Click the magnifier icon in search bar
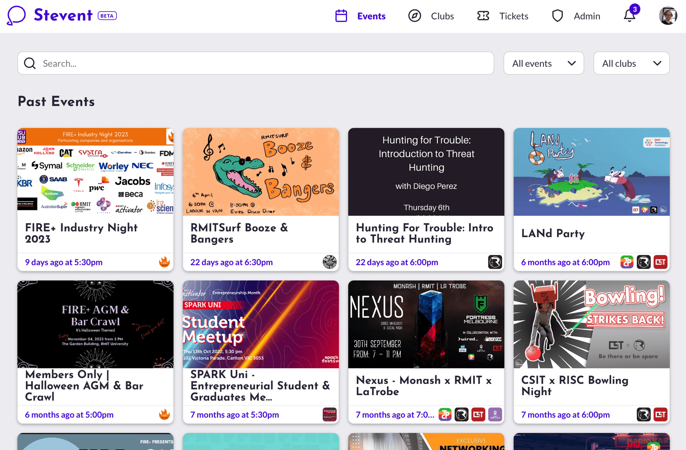686x450 pixels. [30, 63]
